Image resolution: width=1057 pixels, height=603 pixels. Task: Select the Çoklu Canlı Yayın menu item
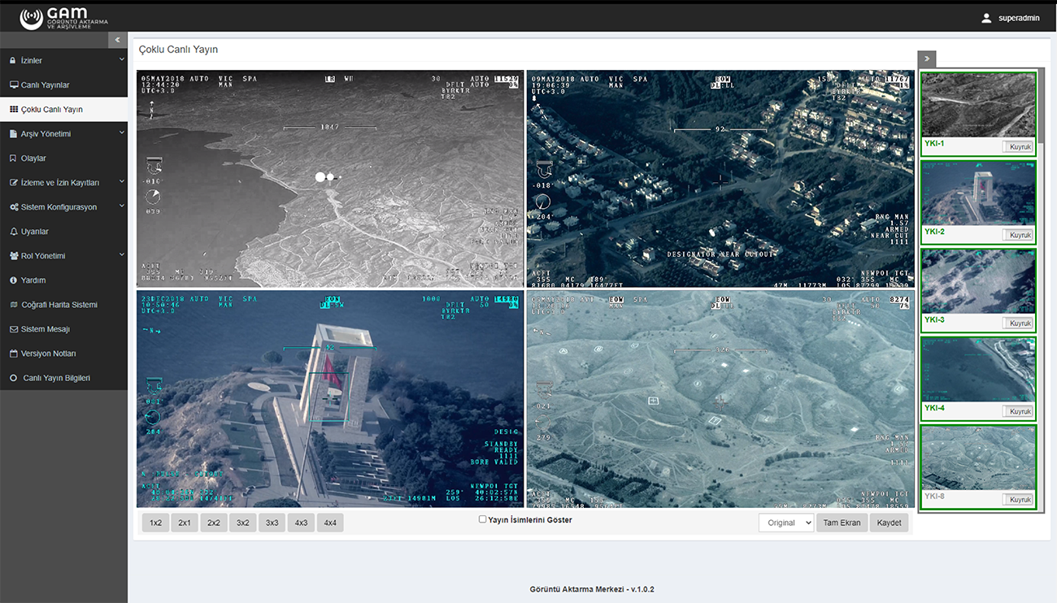[x=52, y=110]
